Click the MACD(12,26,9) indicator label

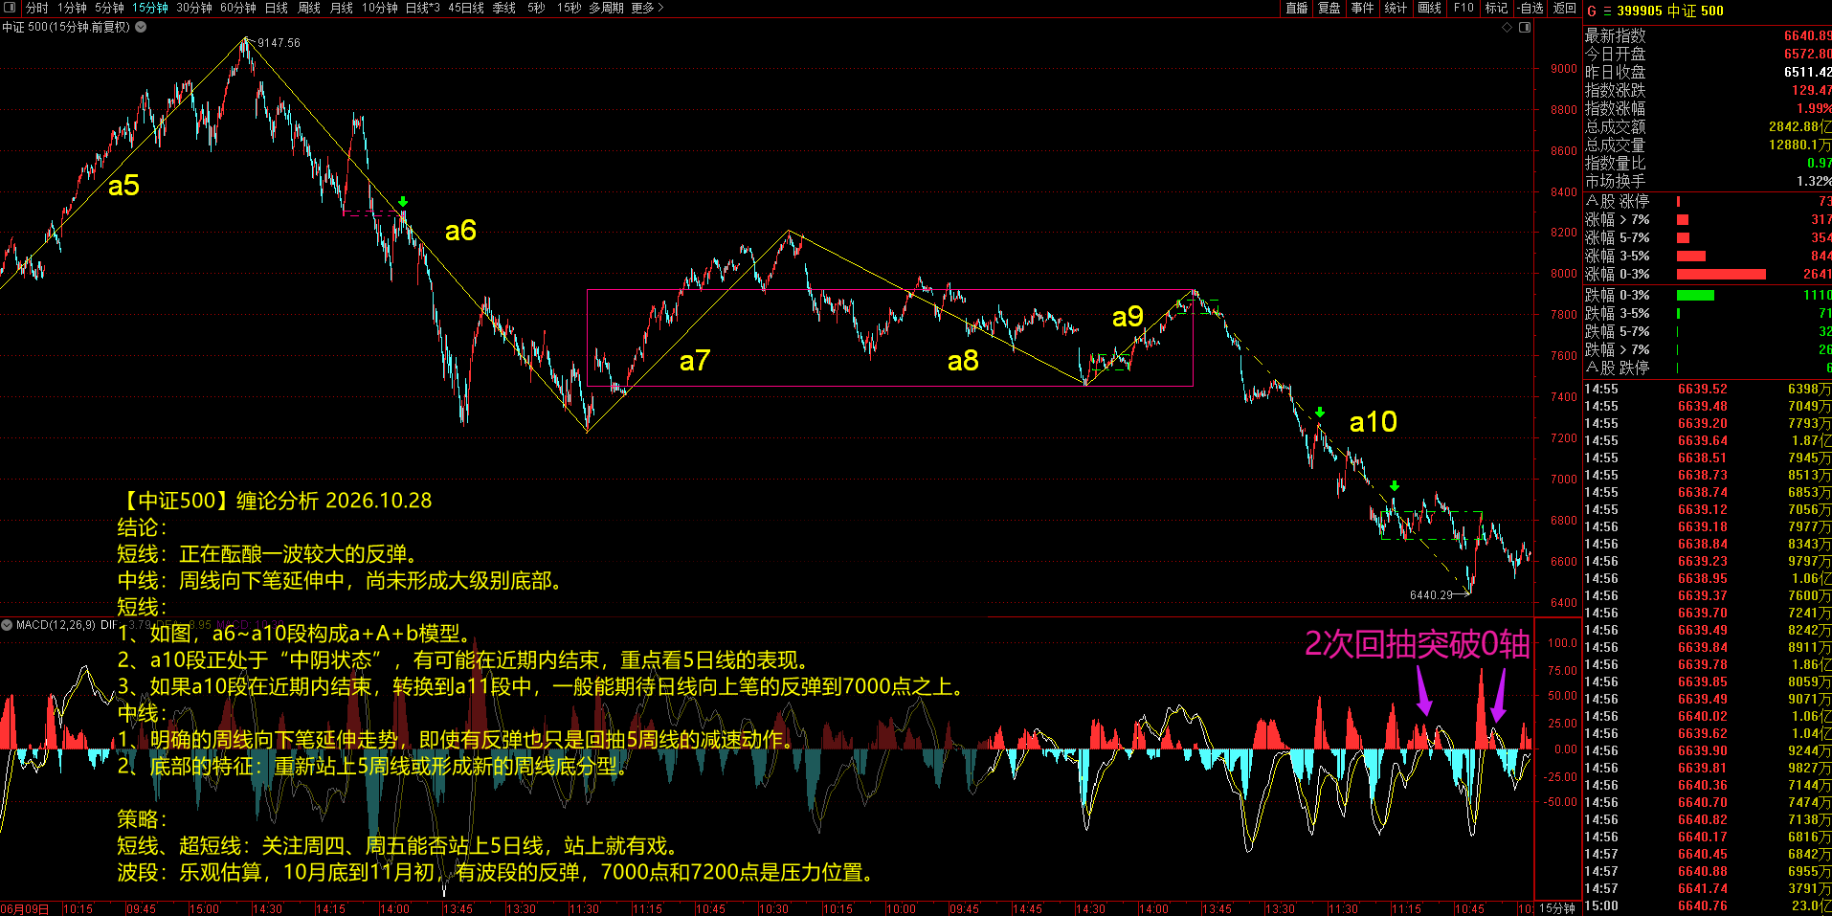[x=56, y=625]
